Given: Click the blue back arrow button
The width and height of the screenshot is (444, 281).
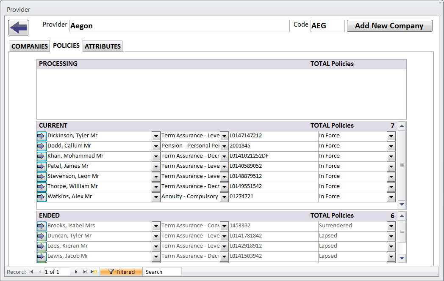Looking at the screenshot, I should [19, 28].
